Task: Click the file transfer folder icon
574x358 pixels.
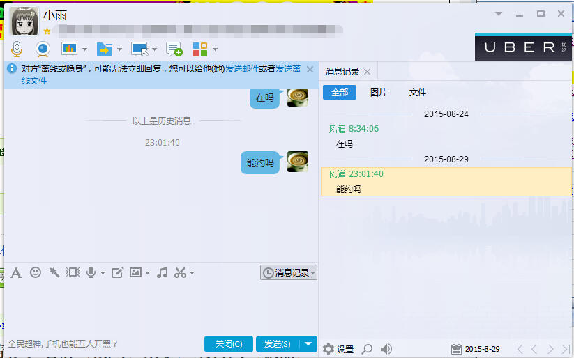Action: pos(104,49)
